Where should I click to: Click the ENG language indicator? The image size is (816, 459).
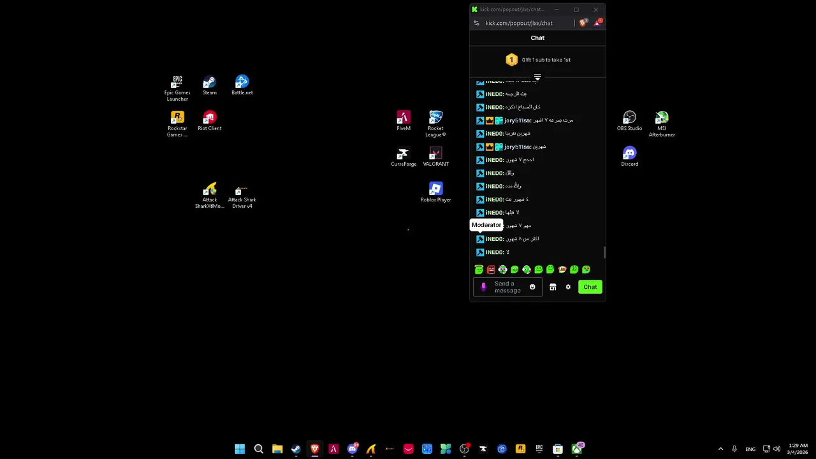[x=750, y=449]
